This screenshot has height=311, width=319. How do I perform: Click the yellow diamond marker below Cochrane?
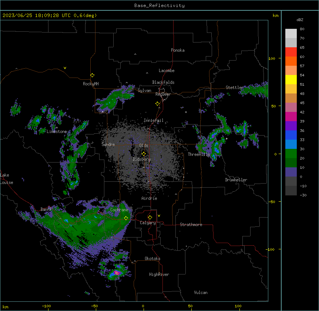point(126,218)
